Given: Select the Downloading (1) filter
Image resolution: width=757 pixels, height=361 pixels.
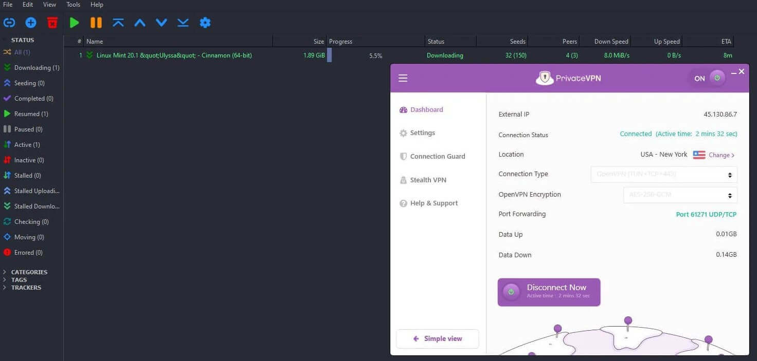Looking at the screenshot, I should click(31, 68).
